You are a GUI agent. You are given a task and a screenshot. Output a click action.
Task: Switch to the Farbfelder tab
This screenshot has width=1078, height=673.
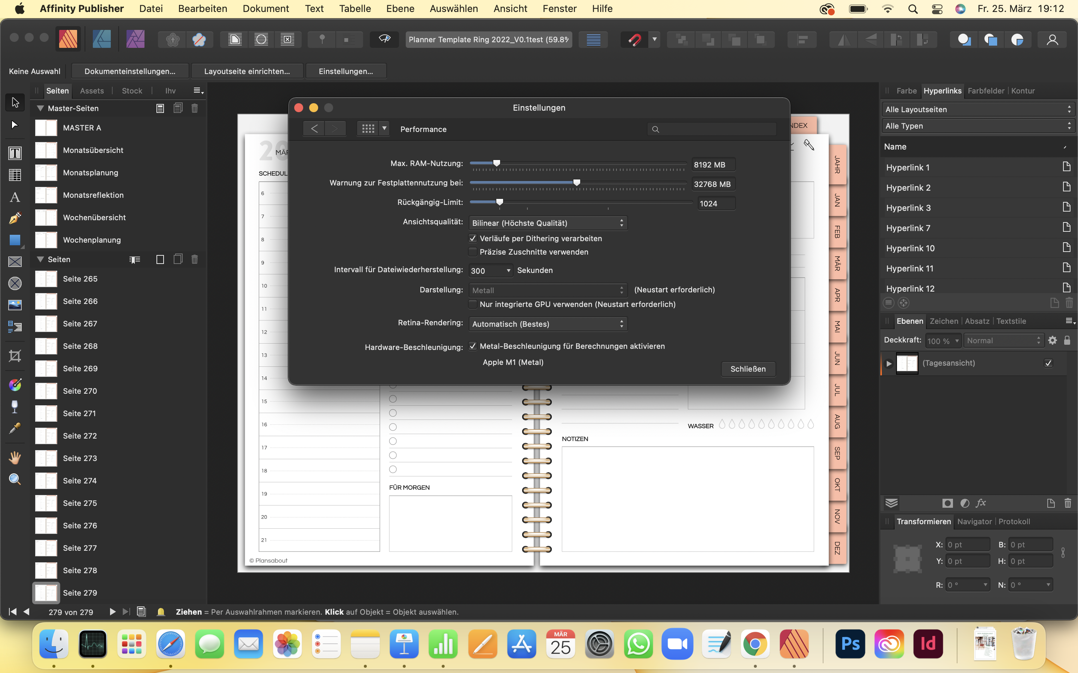(x=985, y=91)
